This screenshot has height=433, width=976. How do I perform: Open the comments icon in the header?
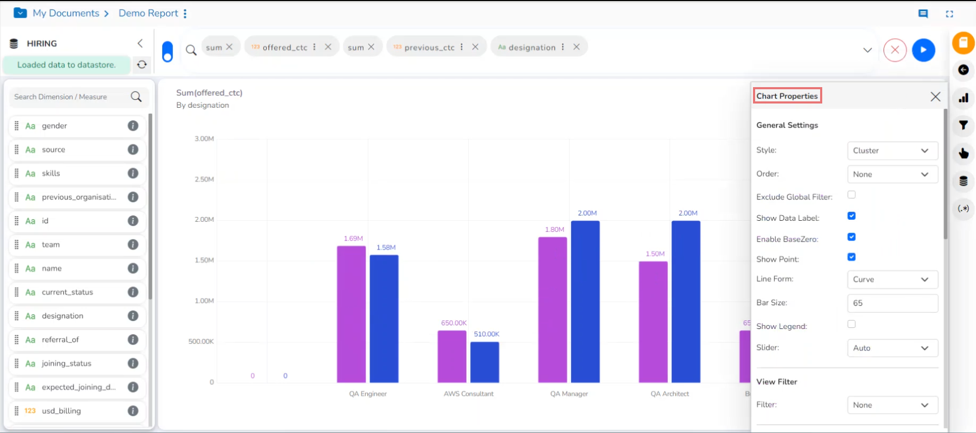pos(923,14)
